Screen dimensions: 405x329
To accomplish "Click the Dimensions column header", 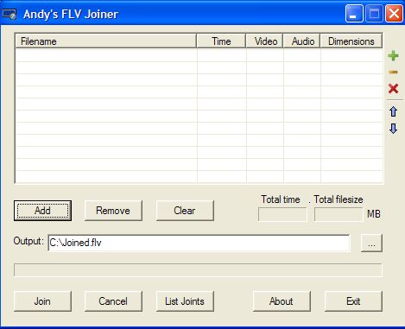I will [x=351, y=41].
